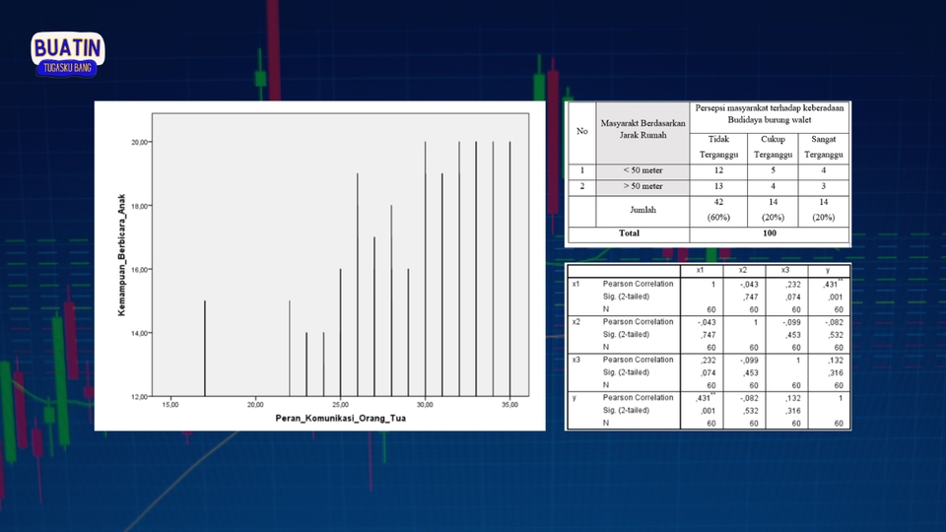Select the 30,00 tick on the horizontal axis
The width and height of the screenshot is (946, 532).
[x=425, y=405]
